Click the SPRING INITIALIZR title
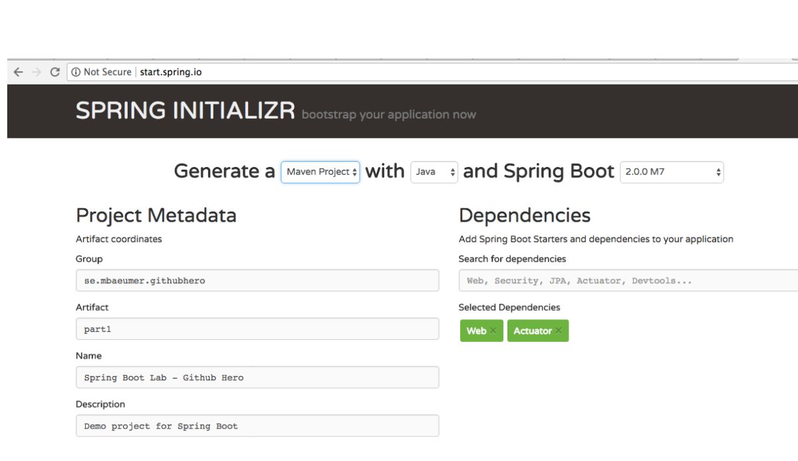The width and height of the screenshot is (798, 461). (186, 110)
